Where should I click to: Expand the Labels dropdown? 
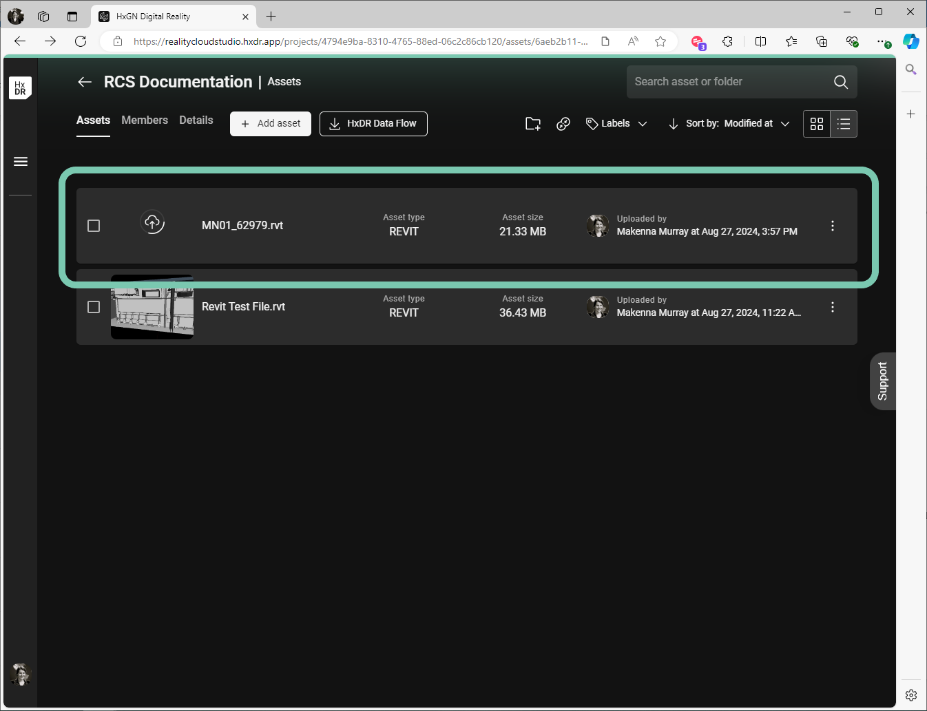pos(616,124)
